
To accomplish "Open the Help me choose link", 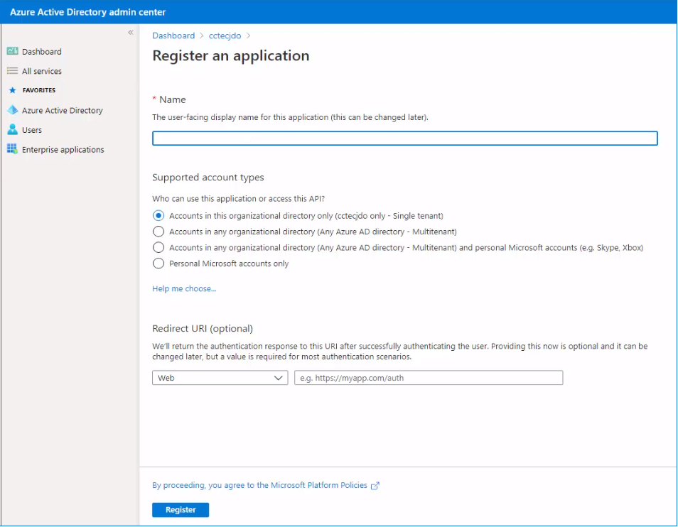I will [x=184, y=288].
